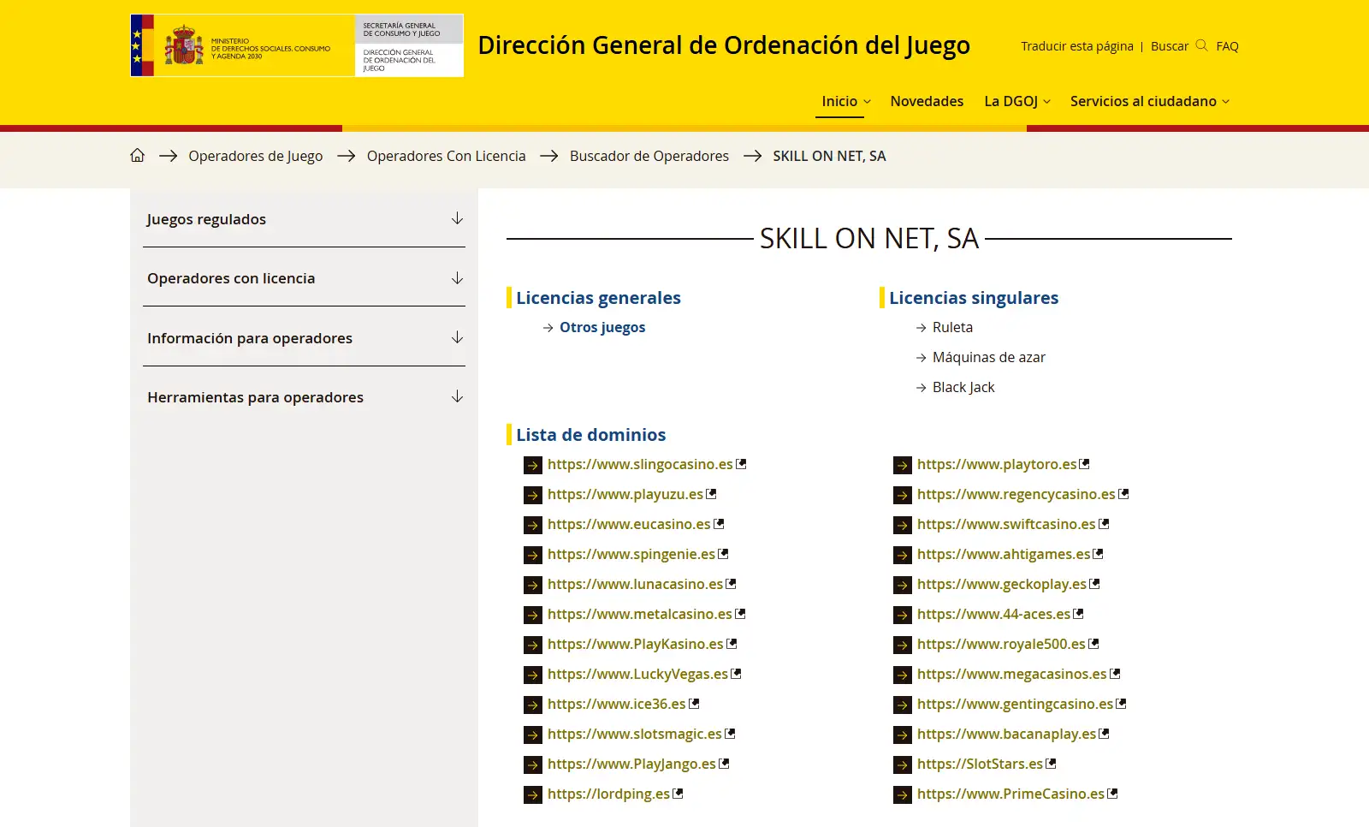Click external link icon after lordping.es
1369x827 pixels.
point(678,793)
